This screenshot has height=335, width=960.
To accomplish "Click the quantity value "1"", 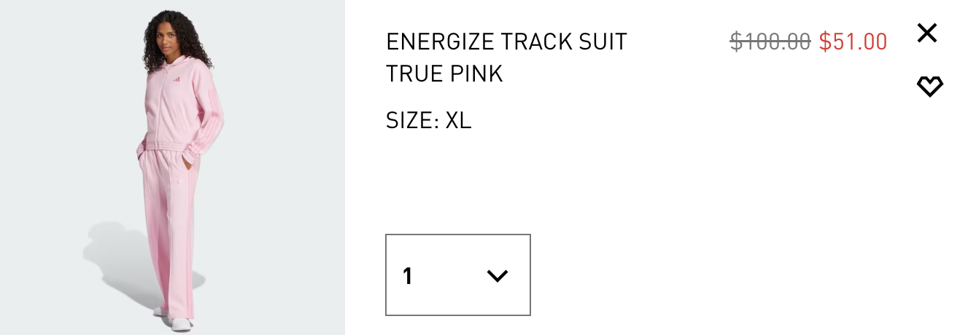I will (408, 276).
